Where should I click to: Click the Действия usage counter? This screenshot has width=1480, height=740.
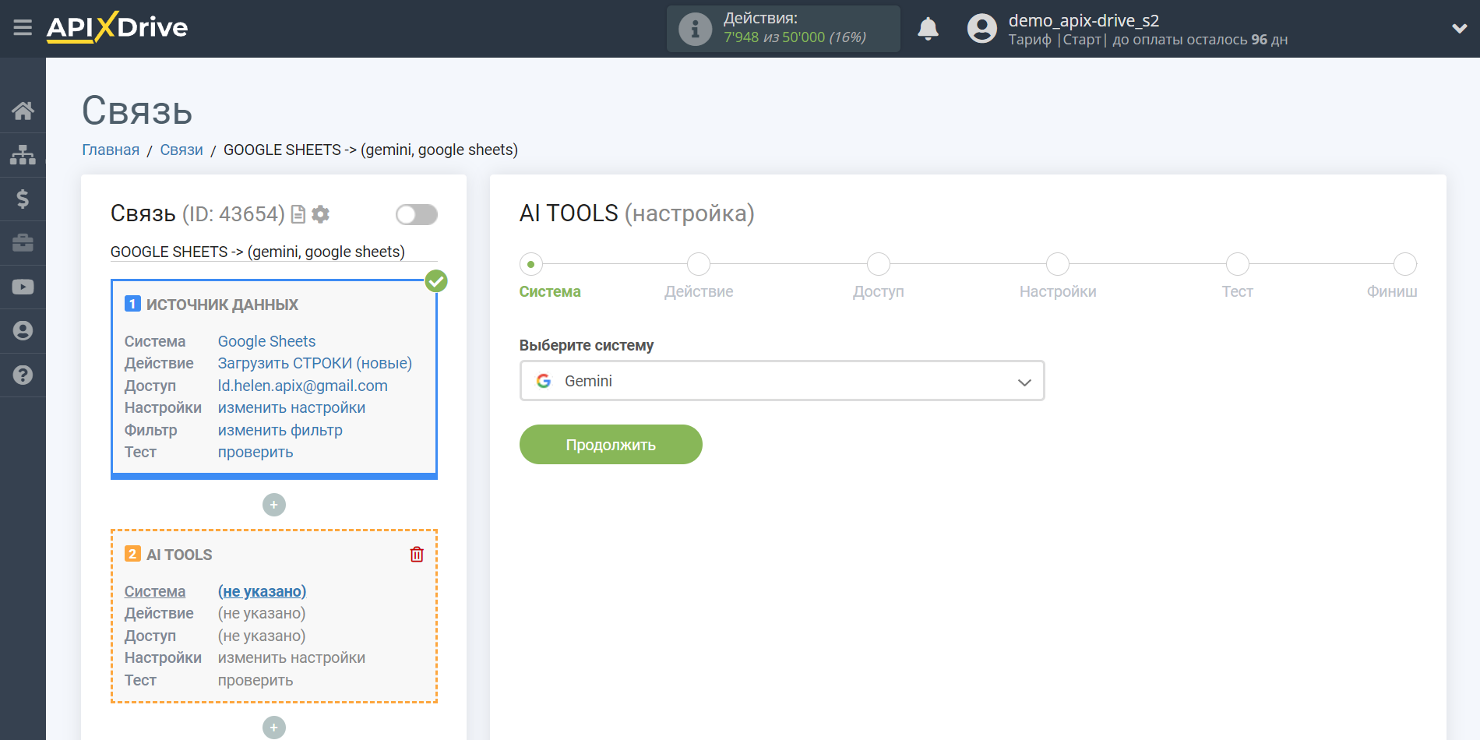pos(783,29)
